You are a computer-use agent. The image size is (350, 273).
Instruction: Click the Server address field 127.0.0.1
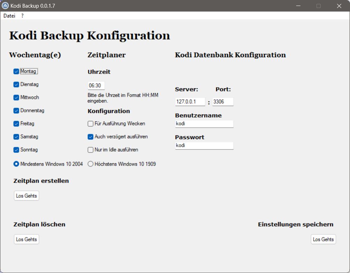190,102
